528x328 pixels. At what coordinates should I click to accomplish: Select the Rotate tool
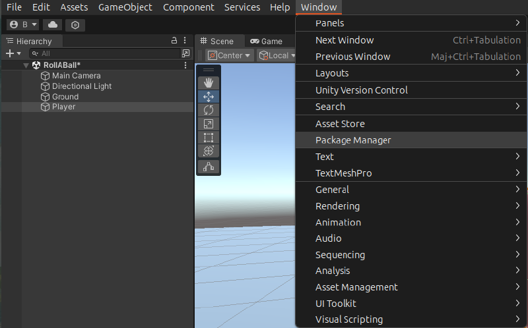tap(209, 110)
